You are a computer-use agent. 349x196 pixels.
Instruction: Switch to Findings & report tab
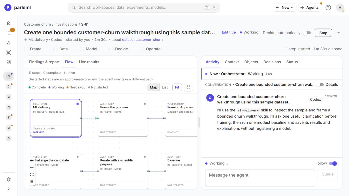[44, 62]
